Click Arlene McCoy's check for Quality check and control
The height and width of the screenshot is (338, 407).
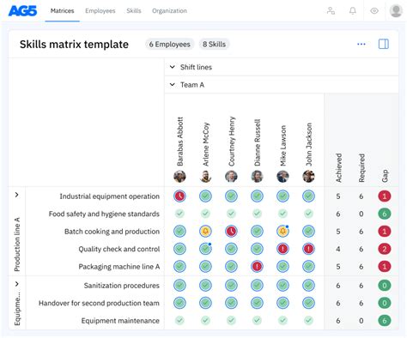[205, 249]
